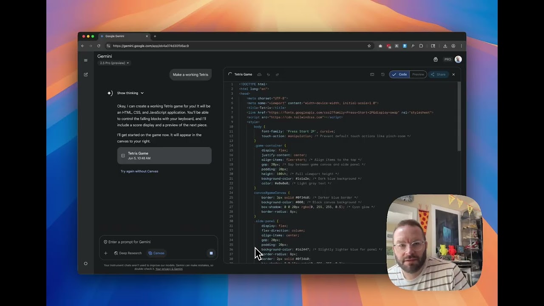
Task: Click the code editor vertical scrollbar
Action: 459,116
